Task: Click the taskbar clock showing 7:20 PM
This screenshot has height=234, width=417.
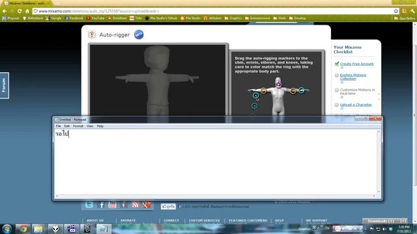Action: [x=404, y=229]
